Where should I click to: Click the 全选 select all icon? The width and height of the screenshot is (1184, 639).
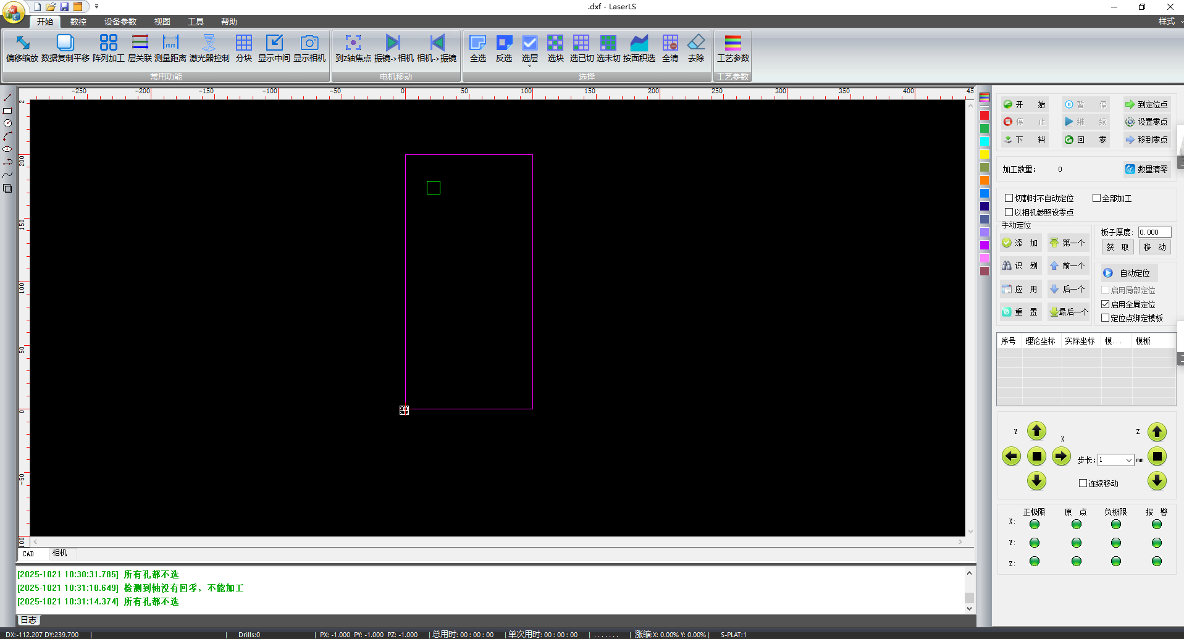477,43
